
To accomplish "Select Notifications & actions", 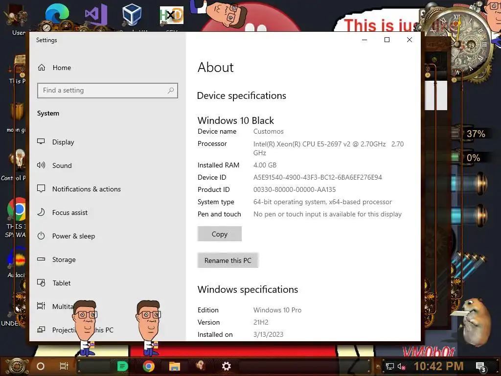I will coord(86,189).
